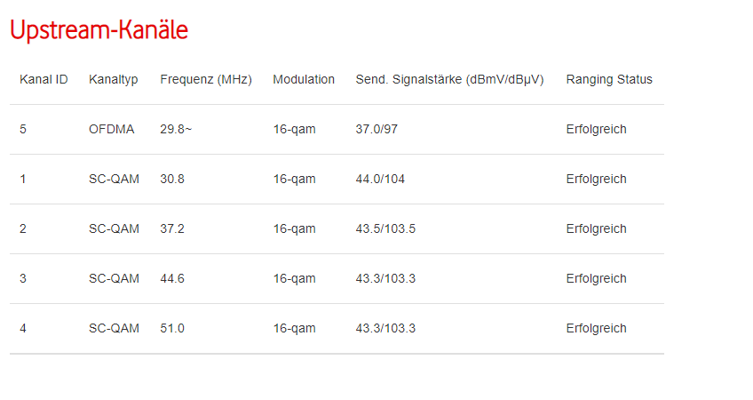
Task: Click the Frequenz (MHz) column header
Action: click(206, 79)
